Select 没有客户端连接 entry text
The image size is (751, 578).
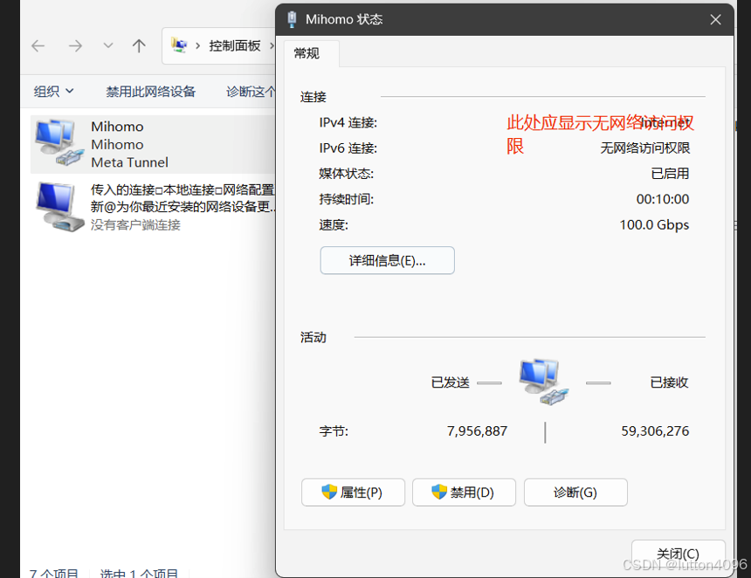pos(135,225)
